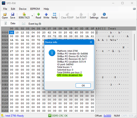
Task: Click the 0F column header
Action: 92,28
